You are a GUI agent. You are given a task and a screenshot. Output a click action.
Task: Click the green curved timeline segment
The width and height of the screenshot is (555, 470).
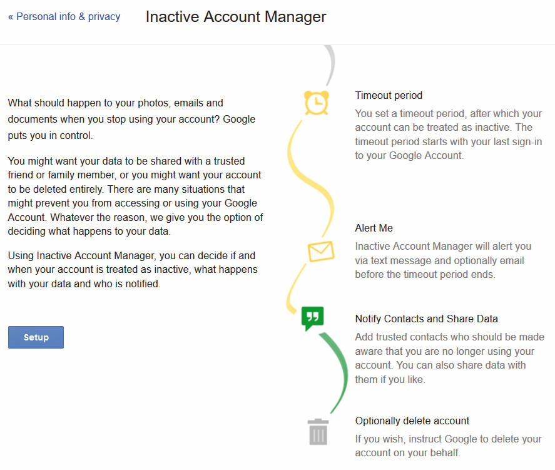(336, 372)
